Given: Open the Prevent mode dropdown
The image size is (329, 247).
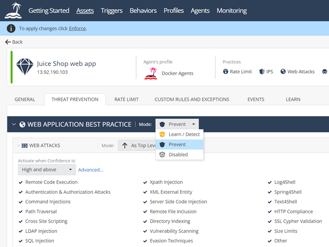Looking at the screenshot, I should tap(177, 124).
